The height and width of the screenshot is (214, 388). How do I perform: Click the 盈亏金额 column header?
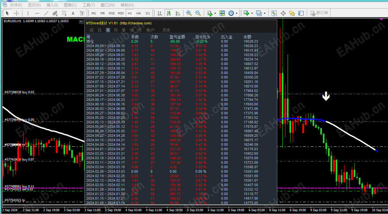point(177,37)
